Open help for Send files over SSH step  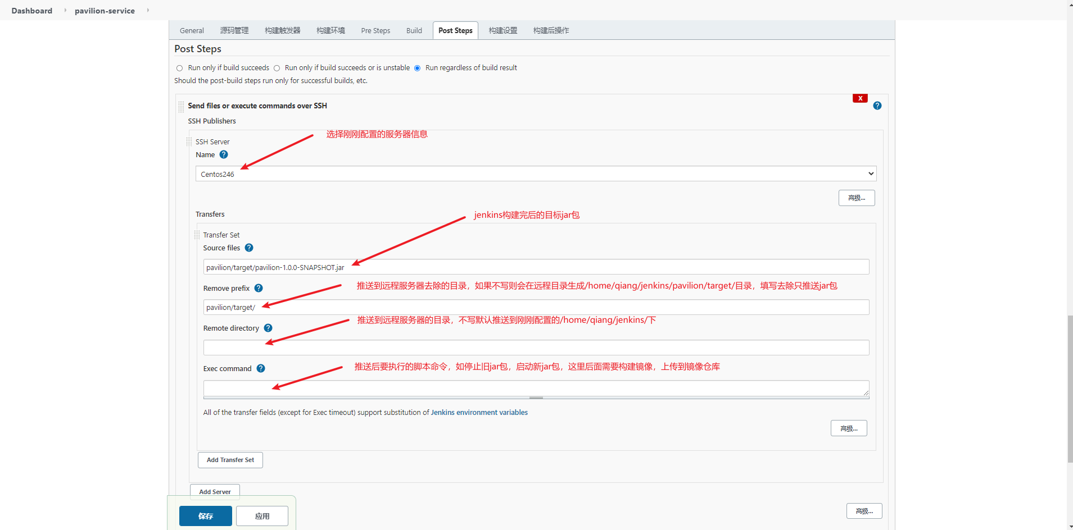[877, 106]
